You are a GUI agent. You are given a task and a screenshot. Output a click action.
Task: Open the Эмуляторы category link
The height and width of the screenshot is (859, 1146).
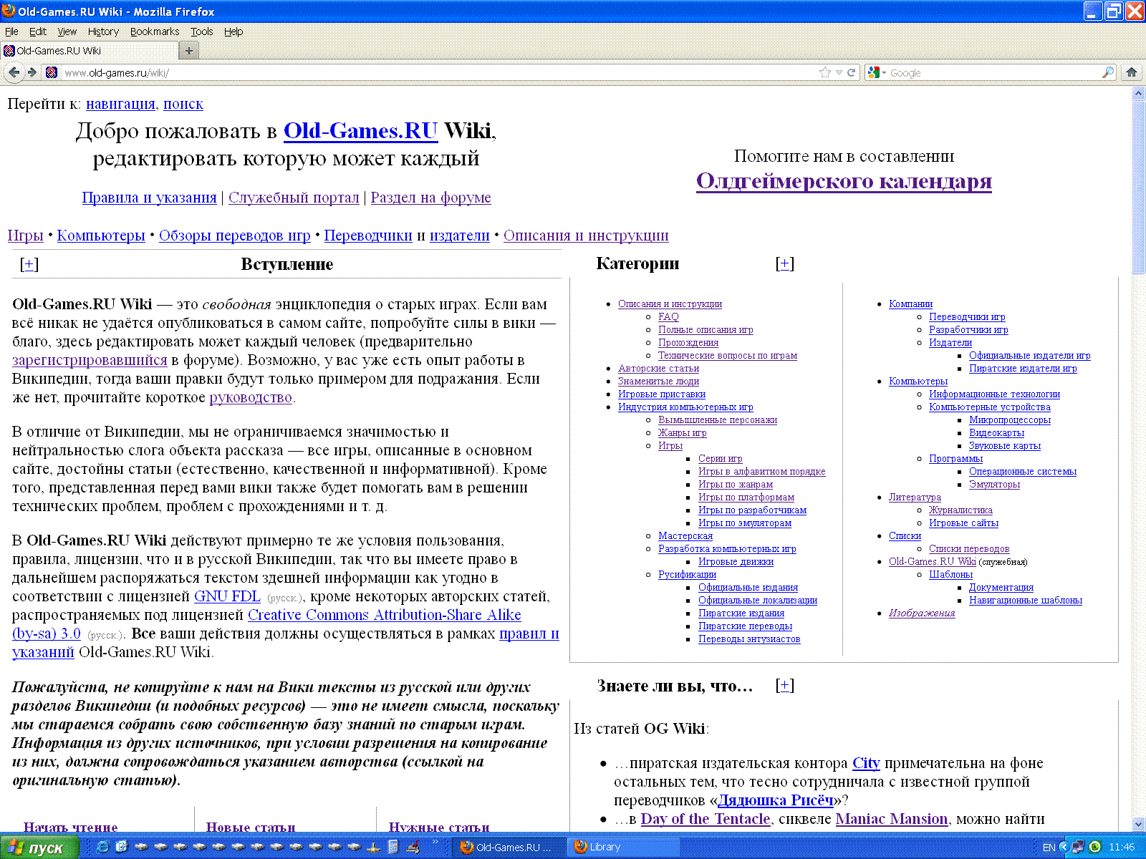(x=994, y=485)
